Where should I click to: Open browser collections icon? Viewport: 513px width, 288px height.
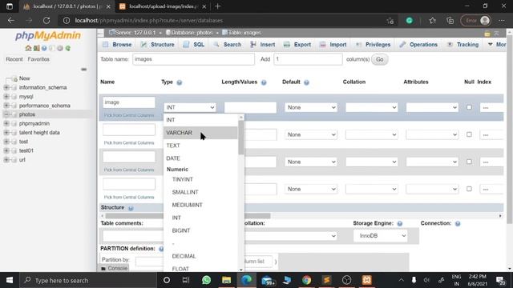tap(450, 20)
